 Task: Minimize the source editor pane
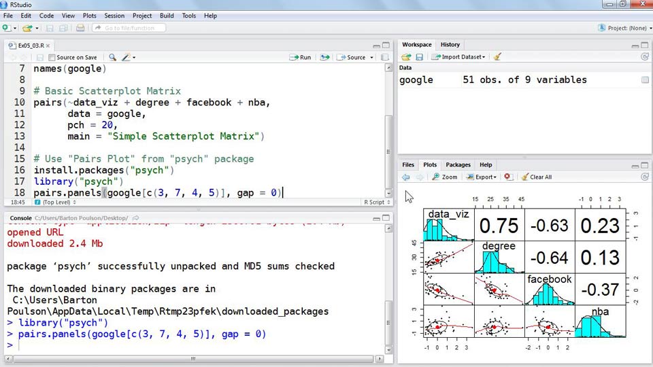[x=376, y=46]
